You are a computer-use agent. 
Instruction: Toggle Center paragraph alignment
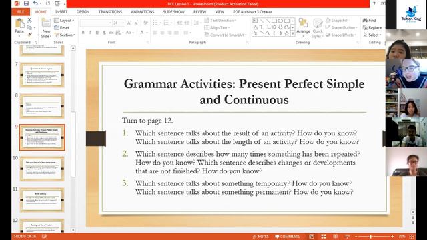[x=162, y=33]
